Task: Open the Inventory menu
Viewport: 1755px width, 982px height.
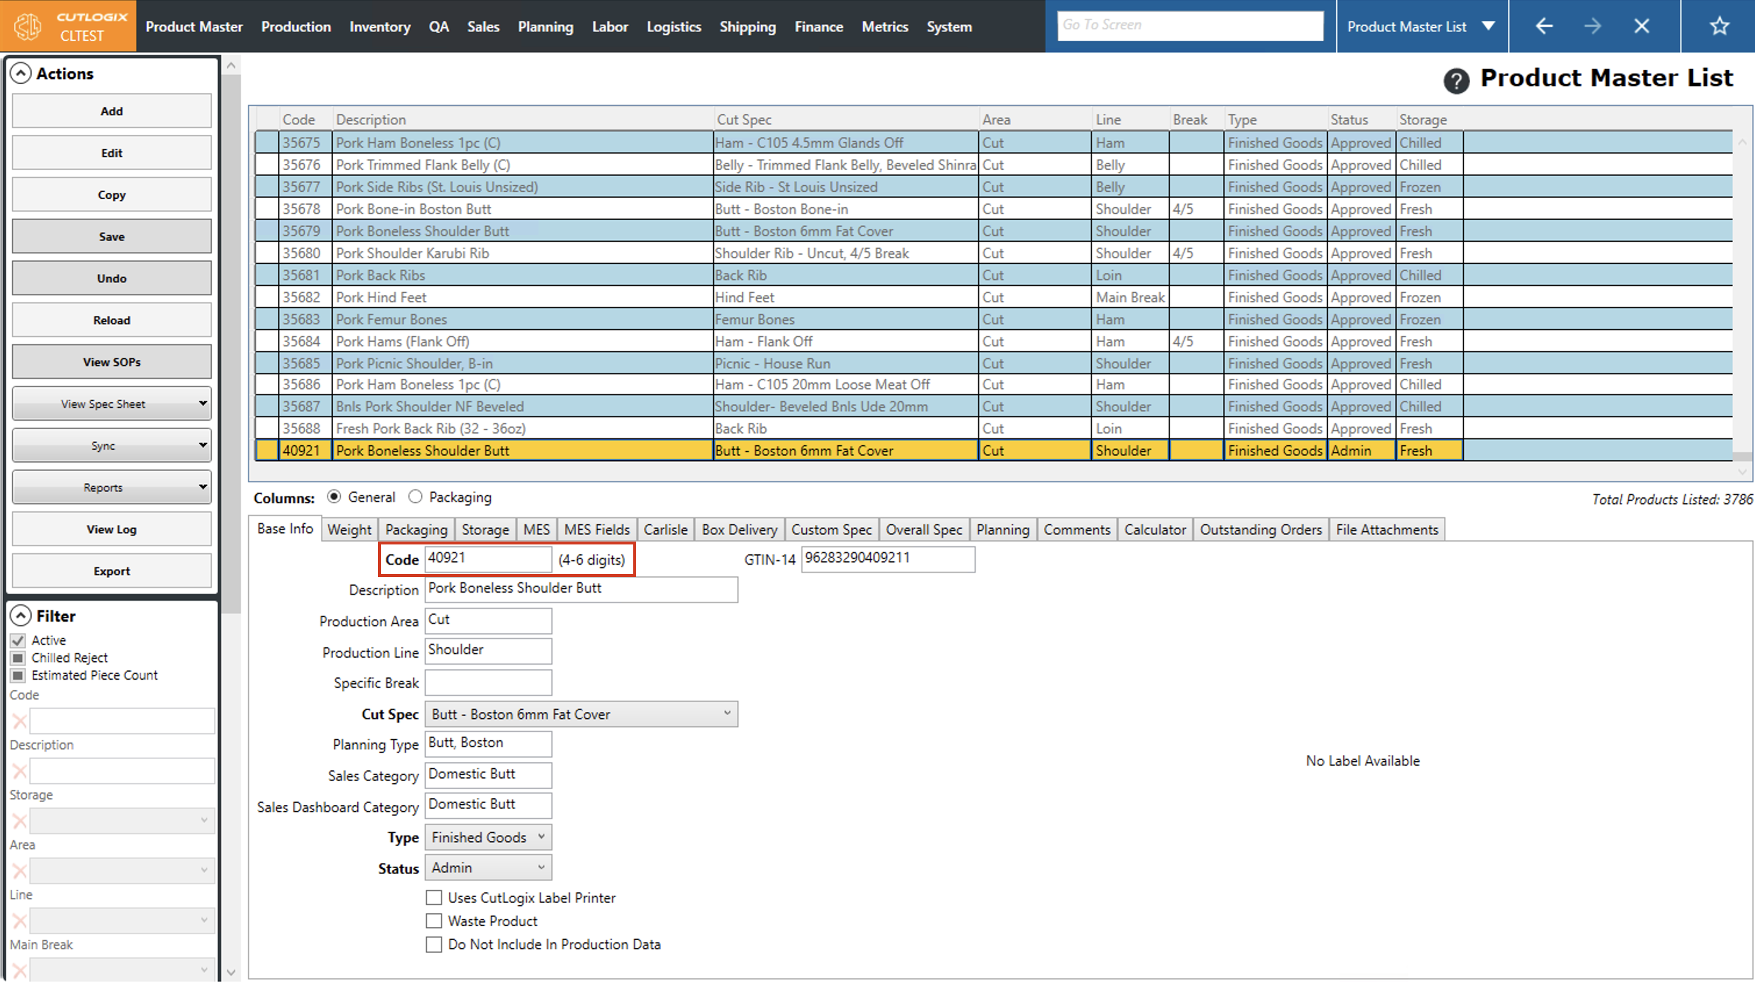Action: [x=380, y=27]
